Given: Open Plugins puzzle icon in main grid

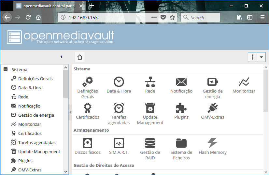Looking at the screenshot, I should 181,108.
